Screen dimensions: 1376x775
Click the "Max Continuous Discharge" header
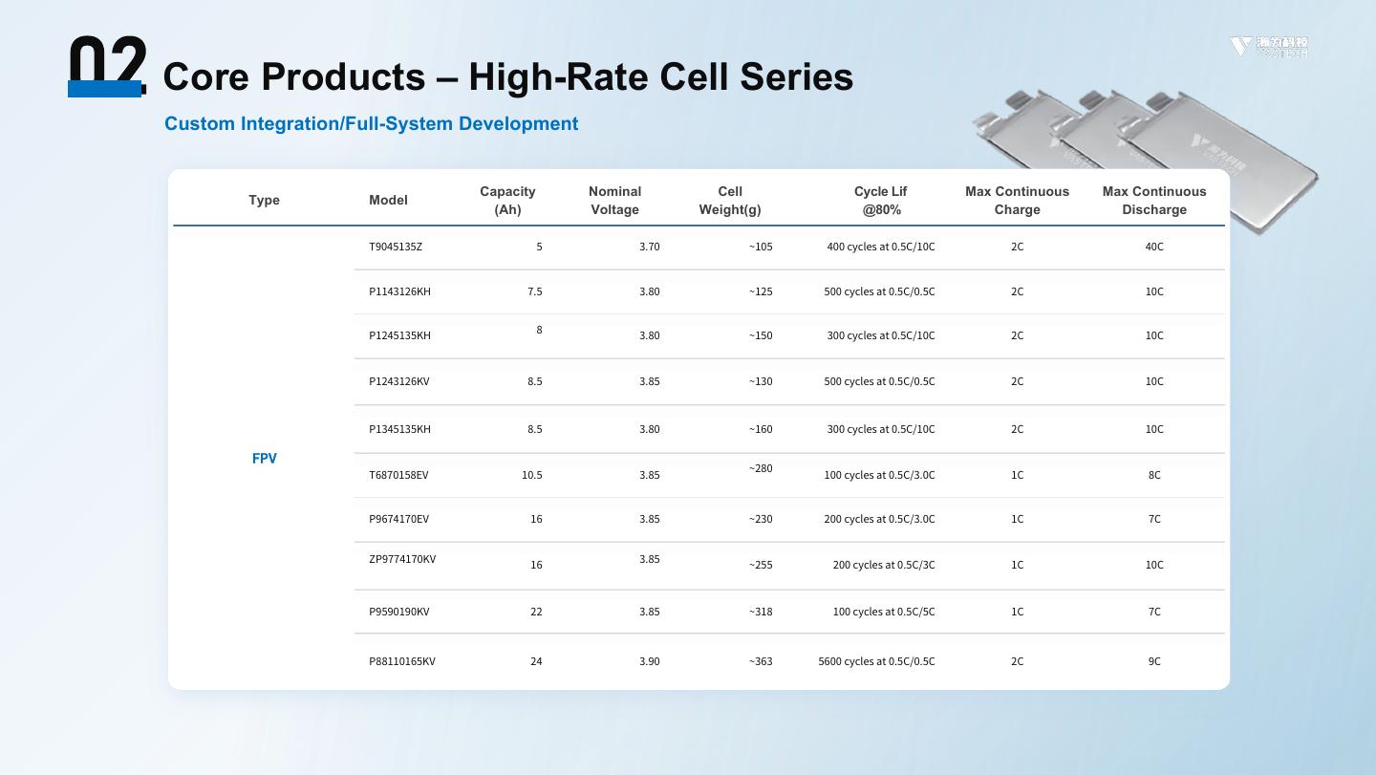1154,200
